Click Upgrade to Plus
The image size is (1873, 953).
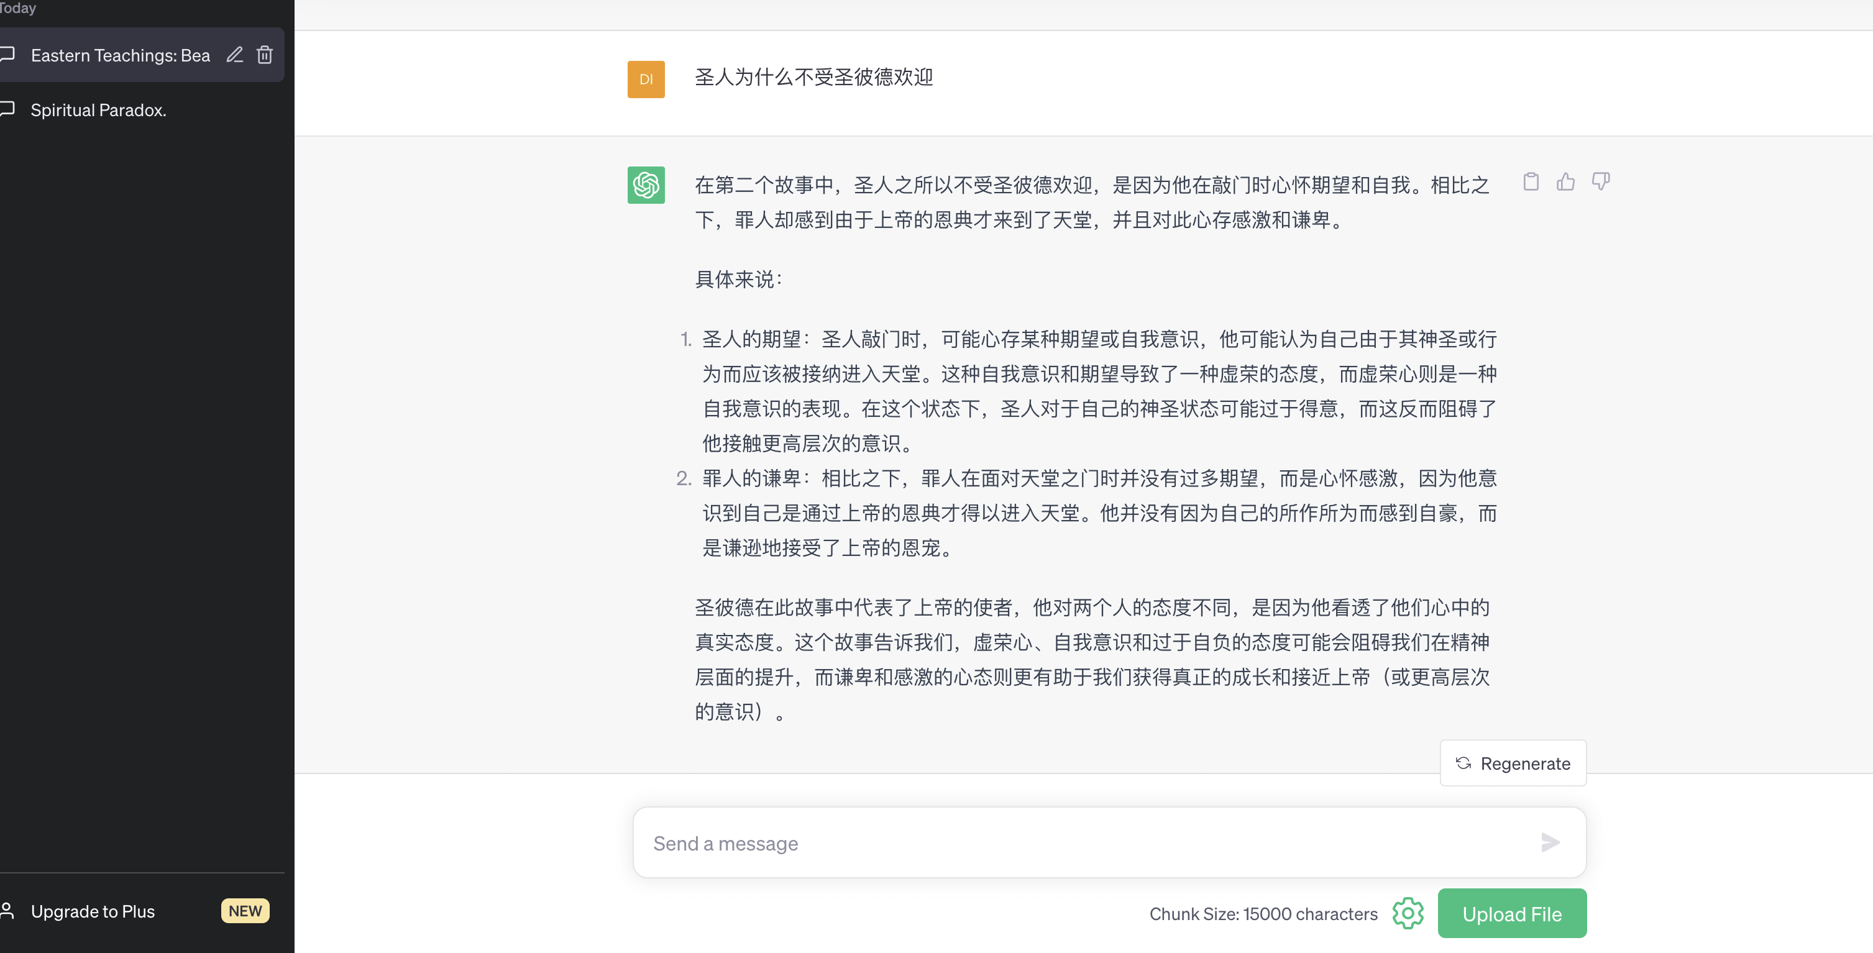[x=93, y=911]
